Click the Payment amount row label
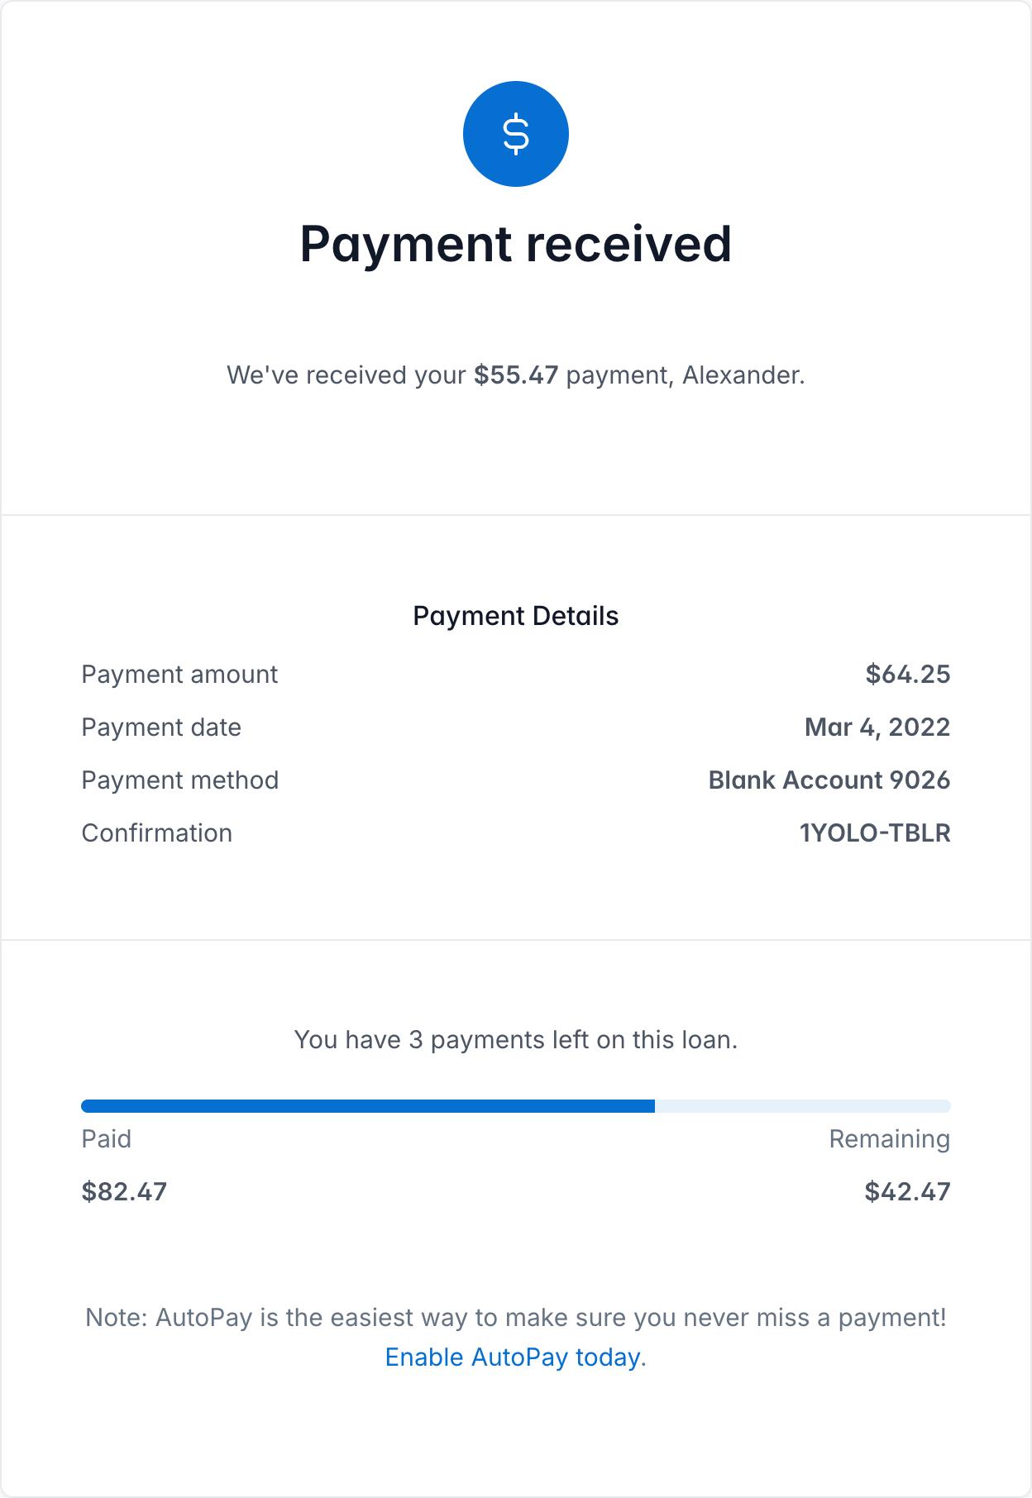Image resolution: width=1032 pixels, height=1498 pixels. [x=179, y=675]
